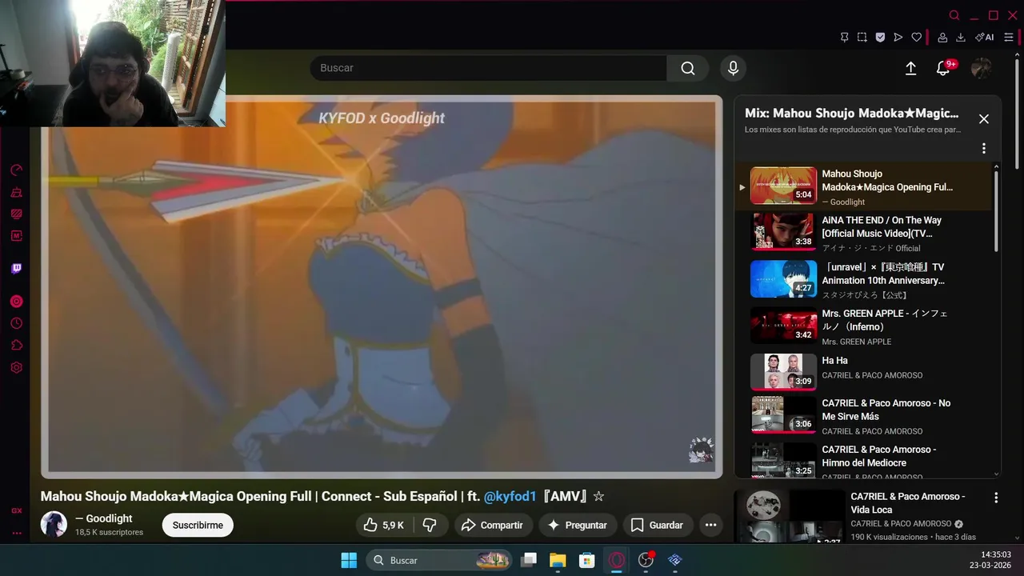Click the @kyfod1 link in title
The height and width of the screenshot is (576, 1024).
pos(510,496)
